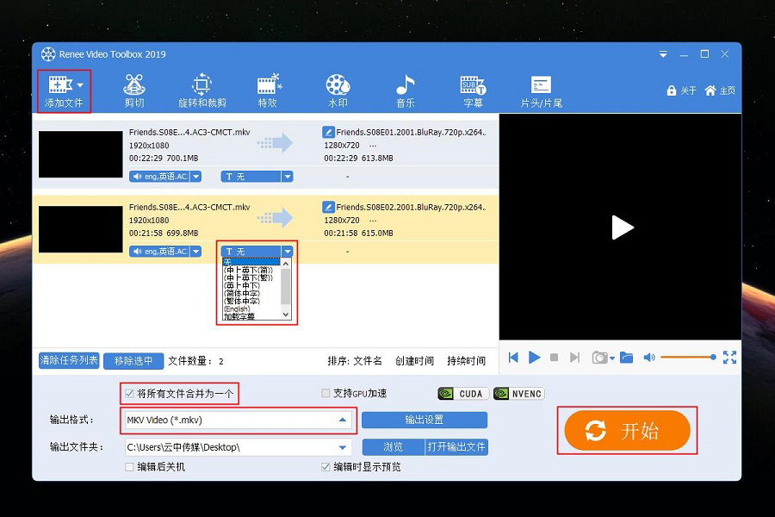This screenshot has width=775, height=517.
Task: Expand the output folder path dropdown
Action: pyautogui.click(x=343, y=447)
